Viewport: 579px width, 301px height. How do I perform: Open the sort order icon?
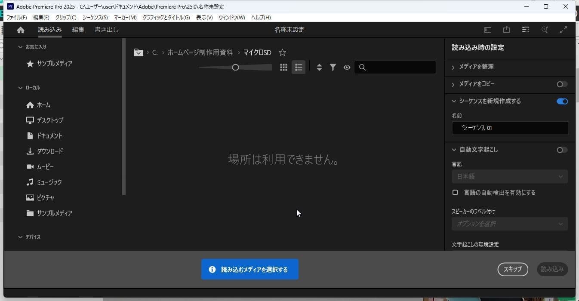point(319,68)
